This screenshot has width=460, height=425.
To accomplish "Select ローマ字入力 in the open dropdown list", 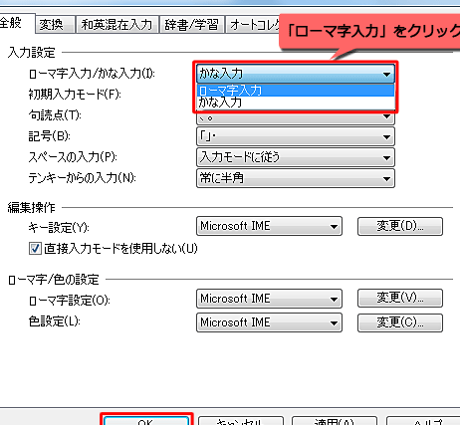I will (296, 91).
